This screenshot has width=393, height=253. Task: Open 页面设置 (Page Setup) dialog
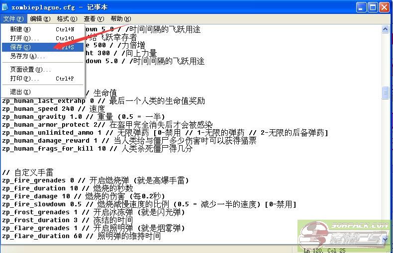click(x=30, y=70)
